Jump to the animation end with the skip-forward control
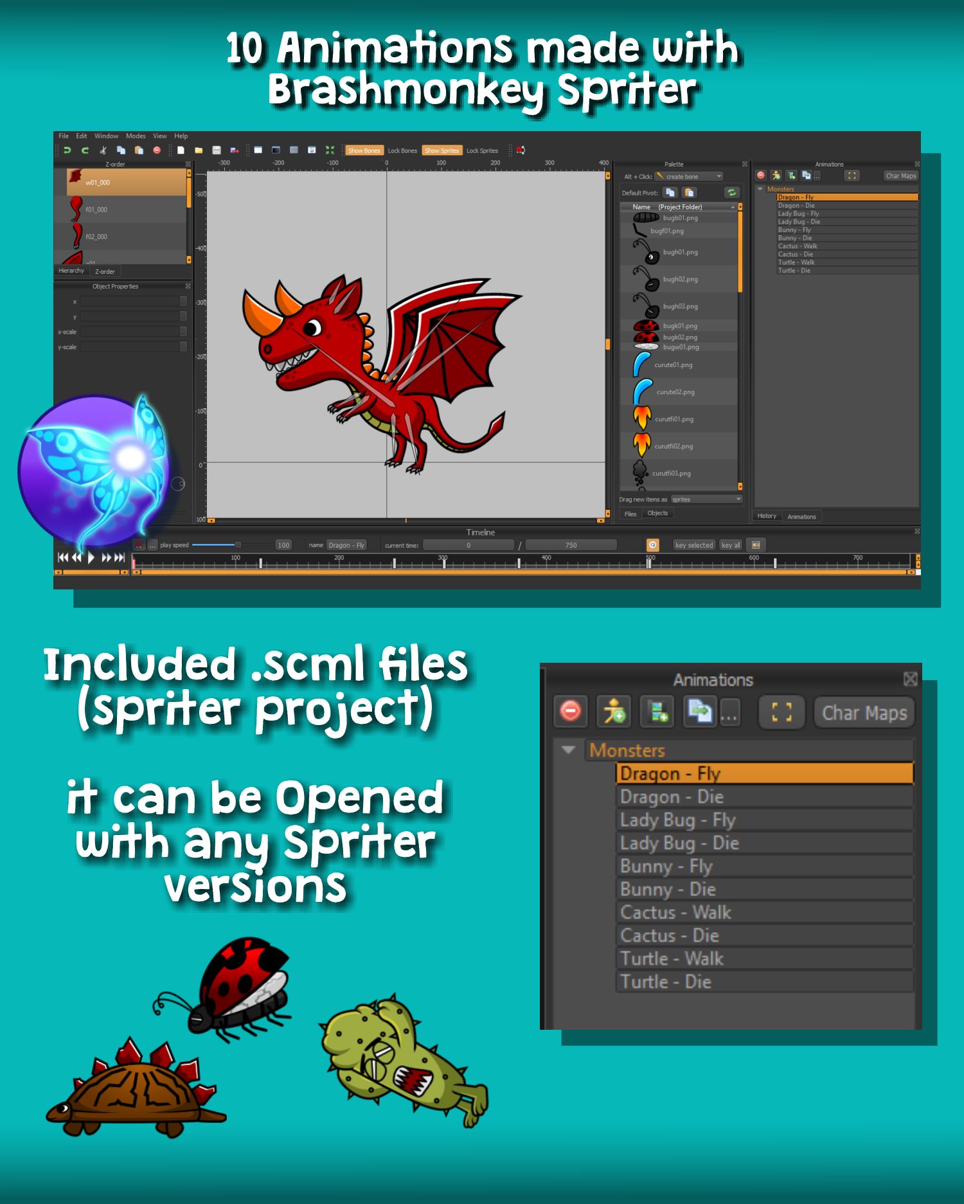Image resolution: width=964 pixels, height=1204 pixels. 120,557
